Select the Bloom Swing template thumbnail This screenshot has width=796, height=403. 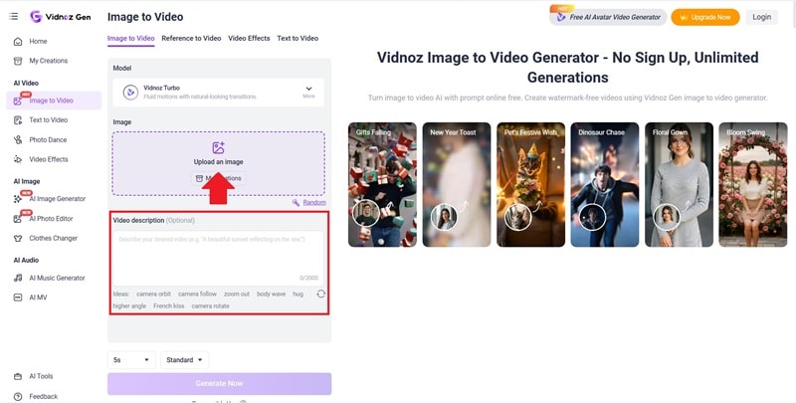[753, 185]
